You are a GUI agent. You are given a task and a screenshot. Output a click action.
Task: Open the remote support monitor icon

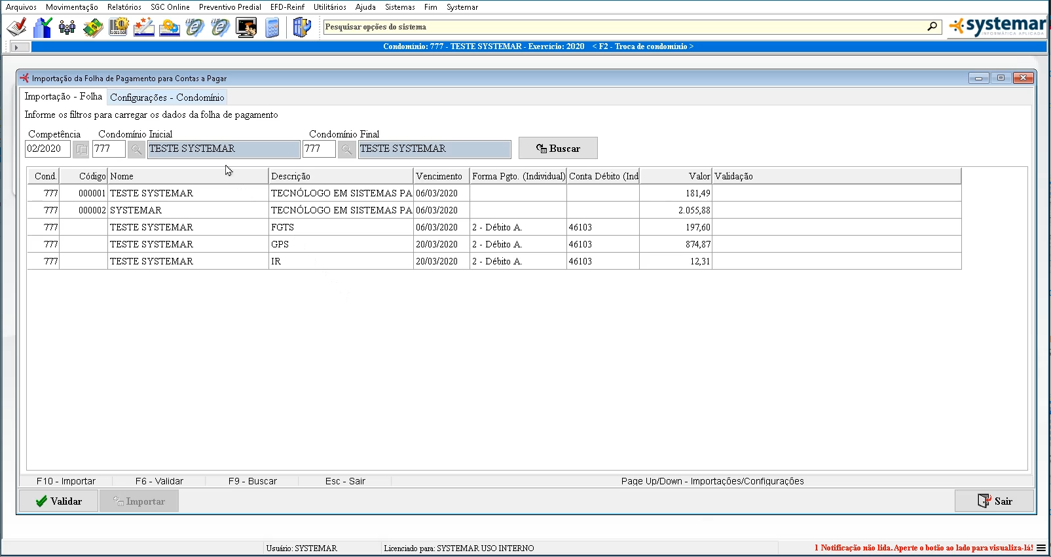[x=246, y=27]
